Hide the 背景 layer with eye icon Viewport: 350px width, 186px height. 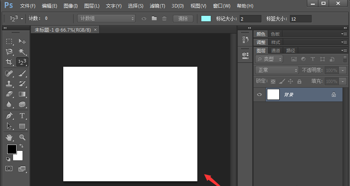click(260, 95)
